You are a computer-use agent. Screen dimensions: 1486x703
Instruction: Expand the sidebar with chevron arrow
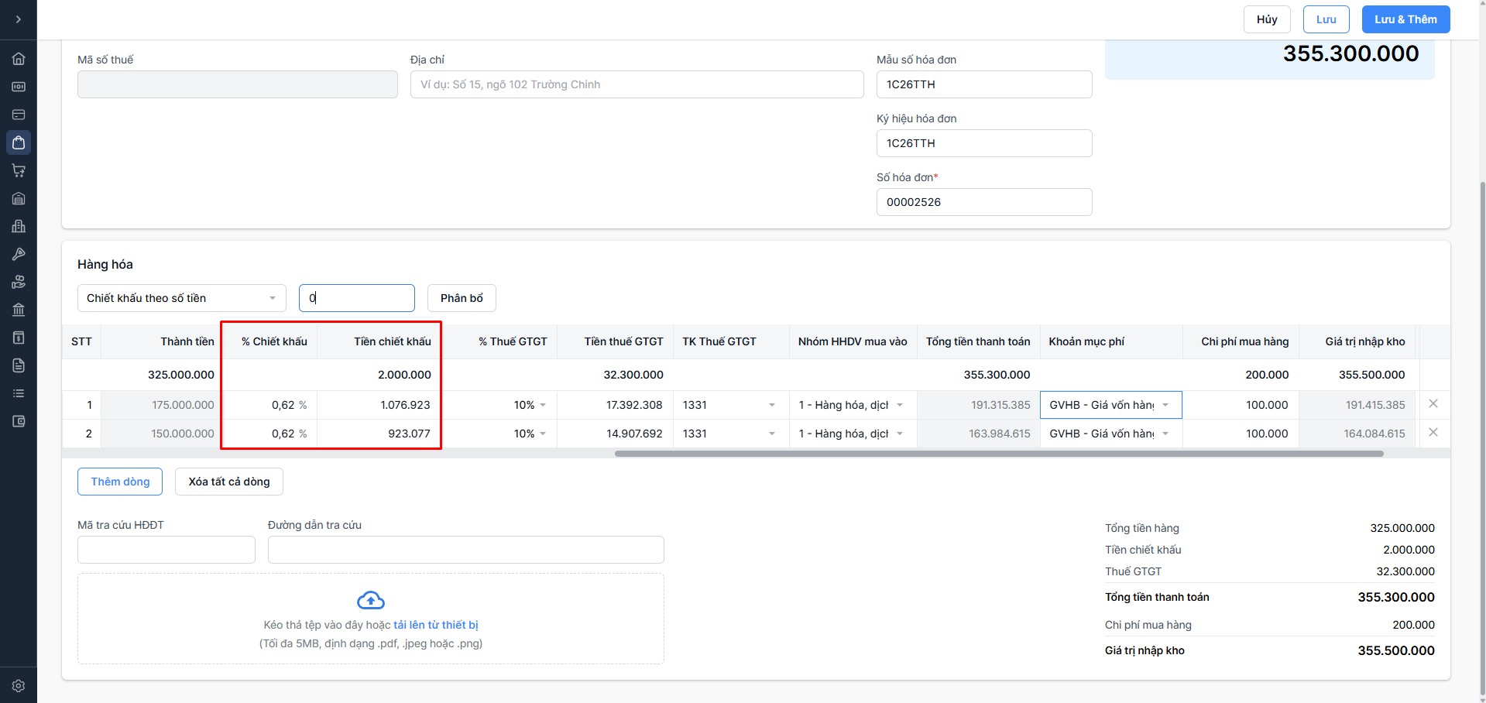19,19
